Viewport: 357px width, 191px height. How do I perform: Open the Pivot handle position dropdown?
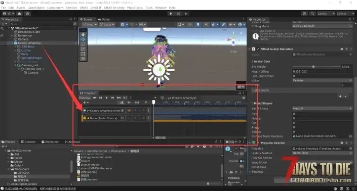coord(90,25)
